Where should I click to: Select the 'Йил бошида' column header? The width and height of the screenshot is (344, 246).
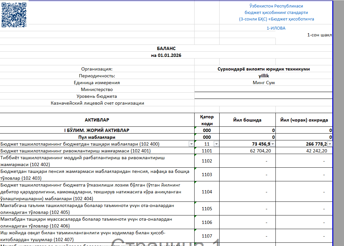247,120
